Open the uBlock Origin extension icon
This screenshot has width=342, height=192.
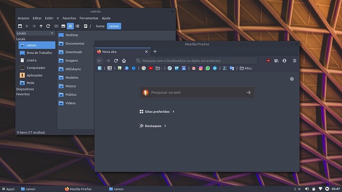[268, 61]
